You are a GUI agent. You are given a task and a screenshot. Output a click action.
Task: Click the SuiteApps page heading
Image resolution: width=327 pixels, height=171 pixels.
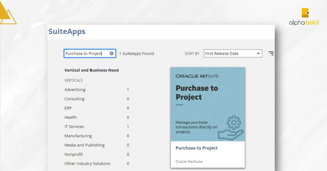[x=67, y=32]
